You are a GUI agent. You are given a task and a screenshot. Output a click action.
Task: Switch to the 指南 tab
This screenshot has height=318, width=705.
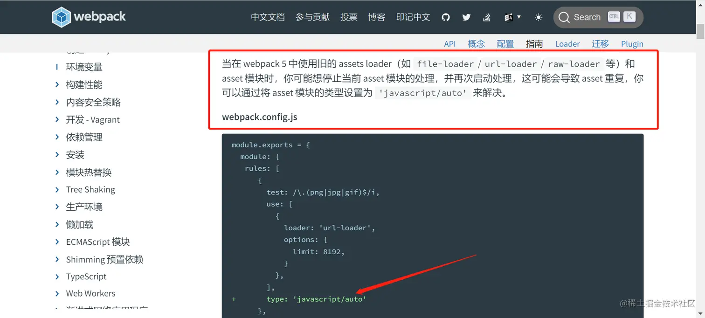click(x=534, y=44)
